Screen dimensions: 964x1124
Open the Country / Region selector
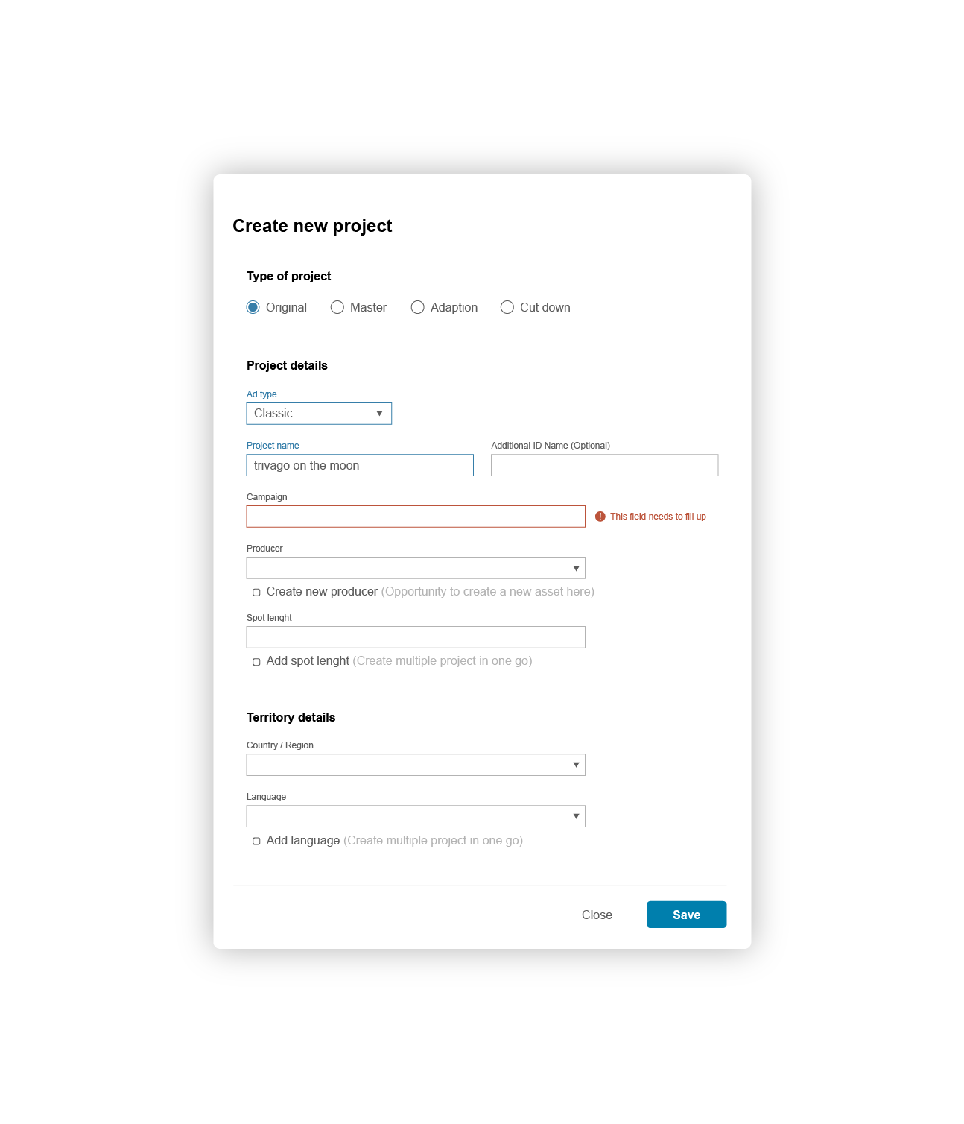[416, 764]
